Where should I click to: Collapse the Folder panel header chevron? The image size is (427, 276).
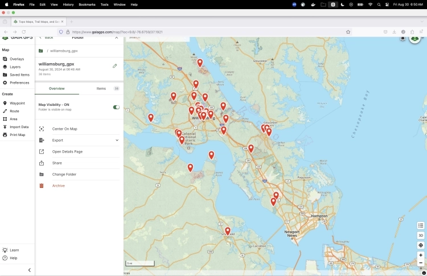[117, 38]
